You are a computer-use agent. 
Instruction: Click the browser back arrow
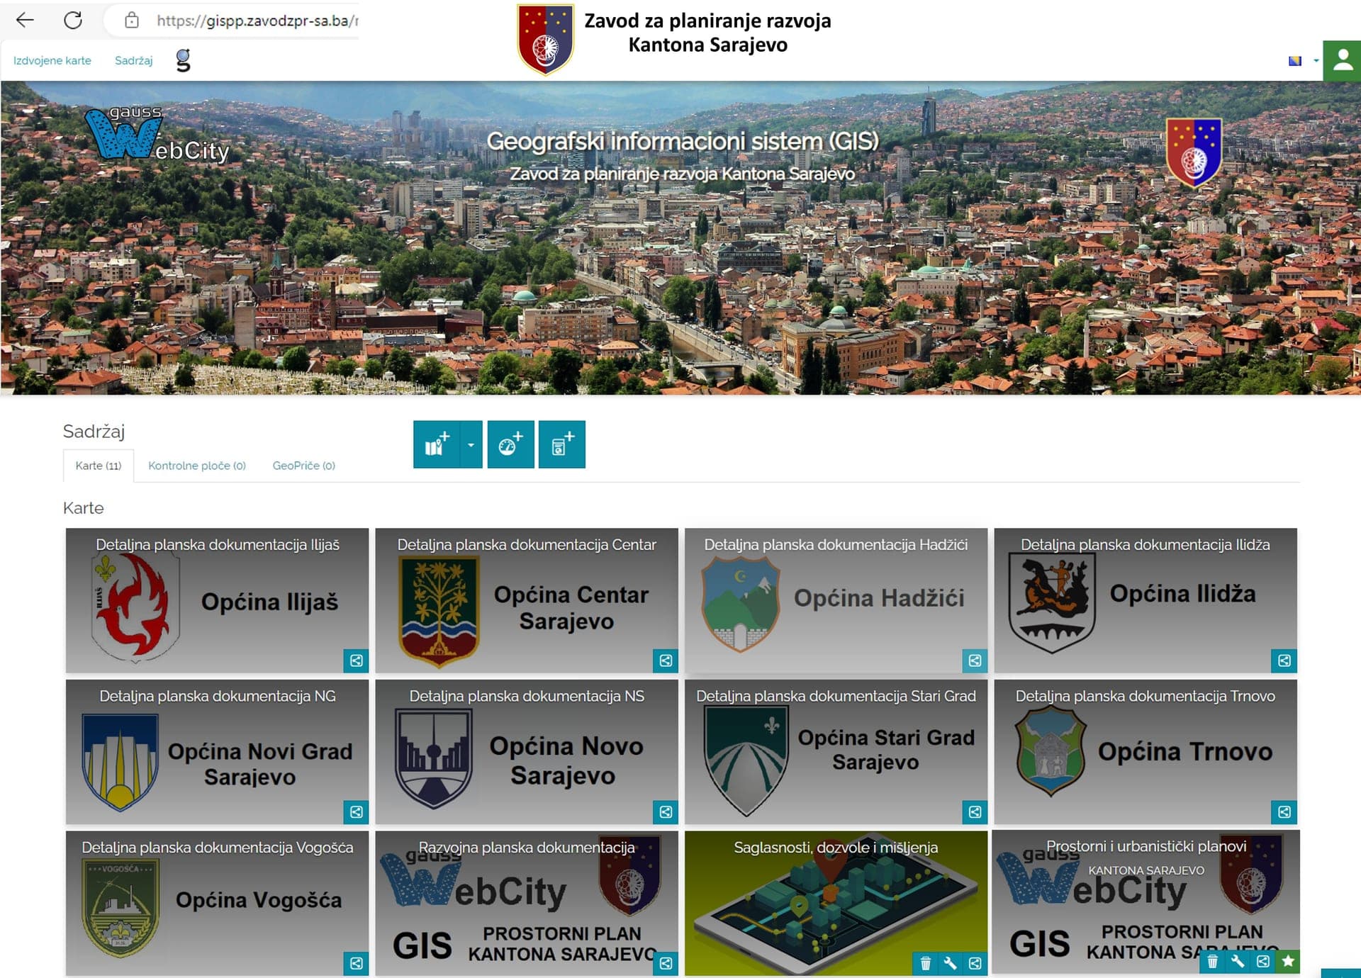(x=25, y=21)
